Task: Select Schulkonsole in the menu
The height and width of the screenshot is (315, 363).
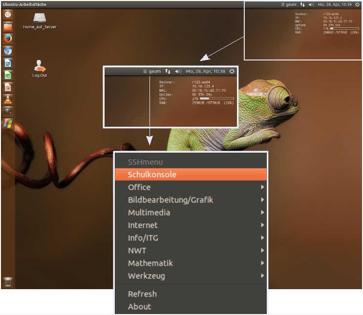Action: pyautogui.click(x=152, y=175)
